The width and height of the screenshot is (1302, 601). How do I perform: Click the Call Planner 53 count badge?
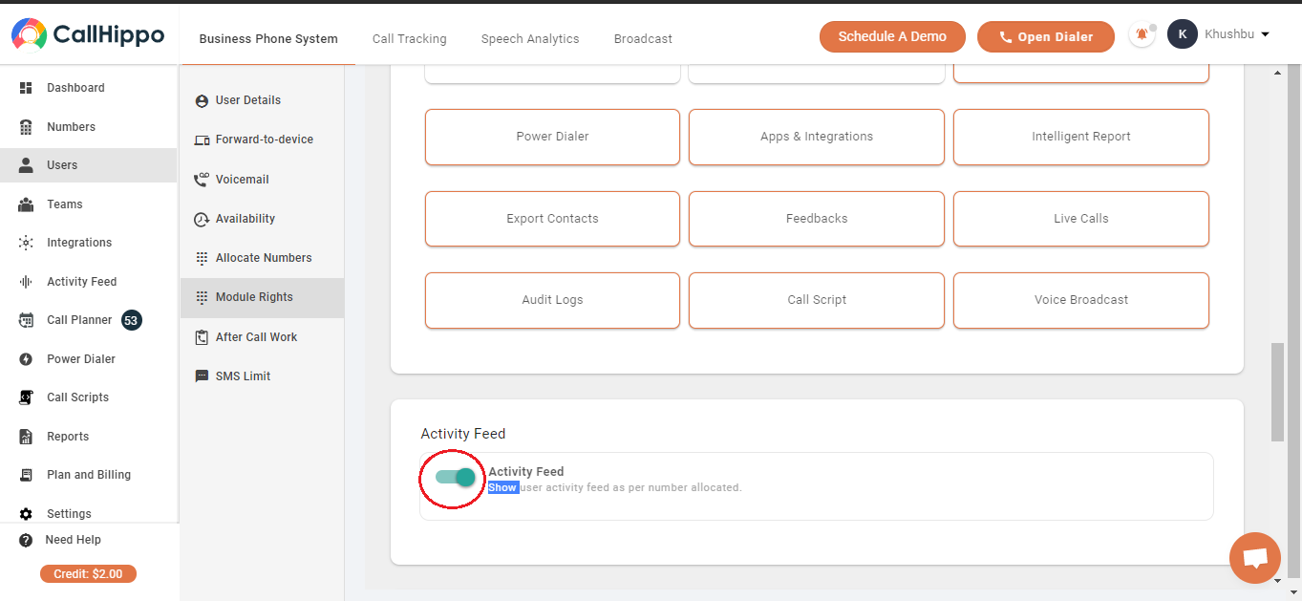[132, 320]
